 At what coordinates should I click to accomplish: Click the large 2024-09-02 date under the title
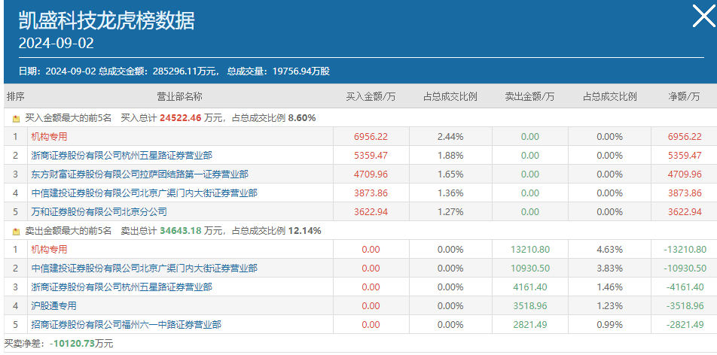pos(56,43)
